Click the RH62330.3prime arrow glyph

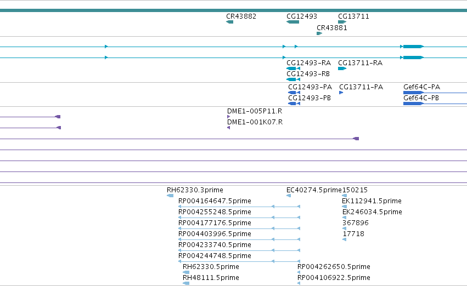click(170, 196)
